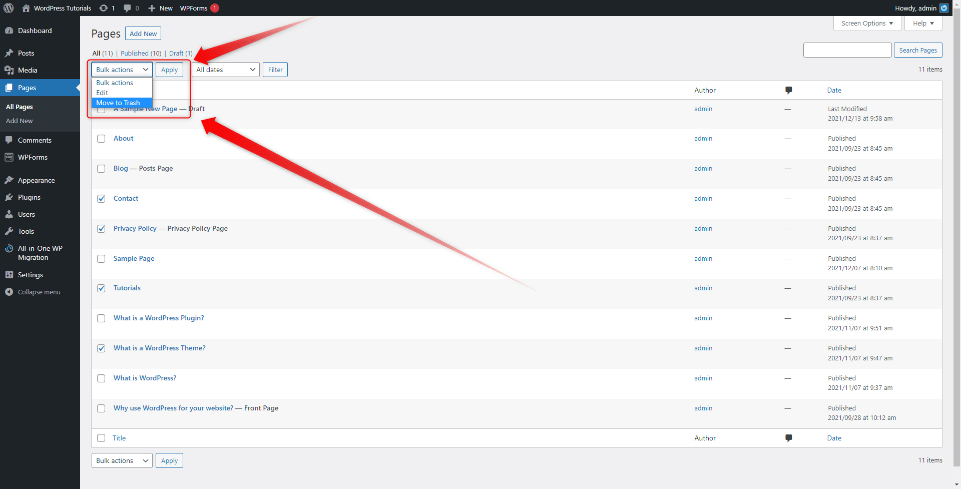Screen dimensions: 961x489
Task: Click the admin avatar icon at top right
Action: 944,8
